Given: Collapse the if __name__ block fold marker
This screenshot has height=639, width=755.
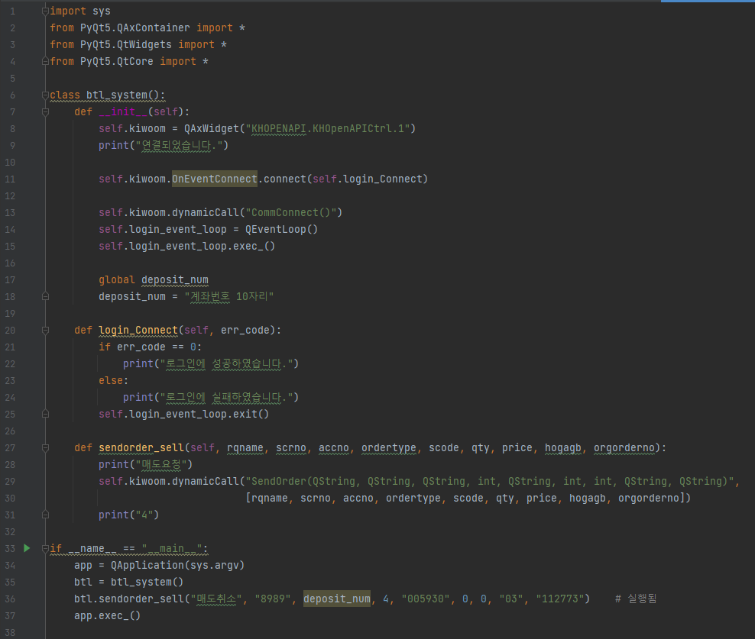Looking at the screenshot, I should 45,548.
